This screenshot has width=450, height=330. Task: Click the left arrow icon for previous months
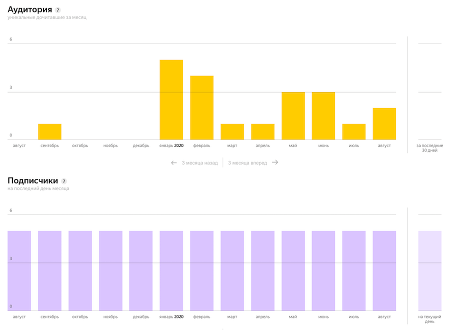pyautogui.click(x=174, y=162)
